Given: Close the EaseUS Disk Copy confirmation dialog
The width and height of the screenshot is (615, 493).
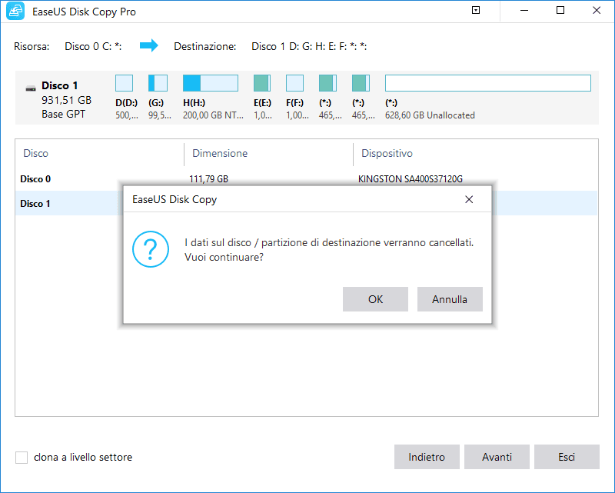Looking at the screenshot, I should [469, 199].
